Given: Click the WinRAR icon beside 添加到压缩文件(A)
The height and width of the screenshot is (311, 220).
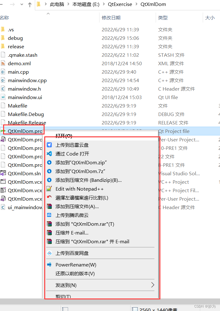Looking at the screenshot, I should (x=49, y=207).
